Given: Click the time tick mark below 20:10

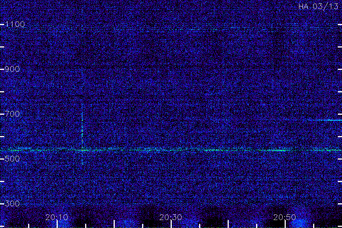Looking at the screenshot, I should coord(57,224).
